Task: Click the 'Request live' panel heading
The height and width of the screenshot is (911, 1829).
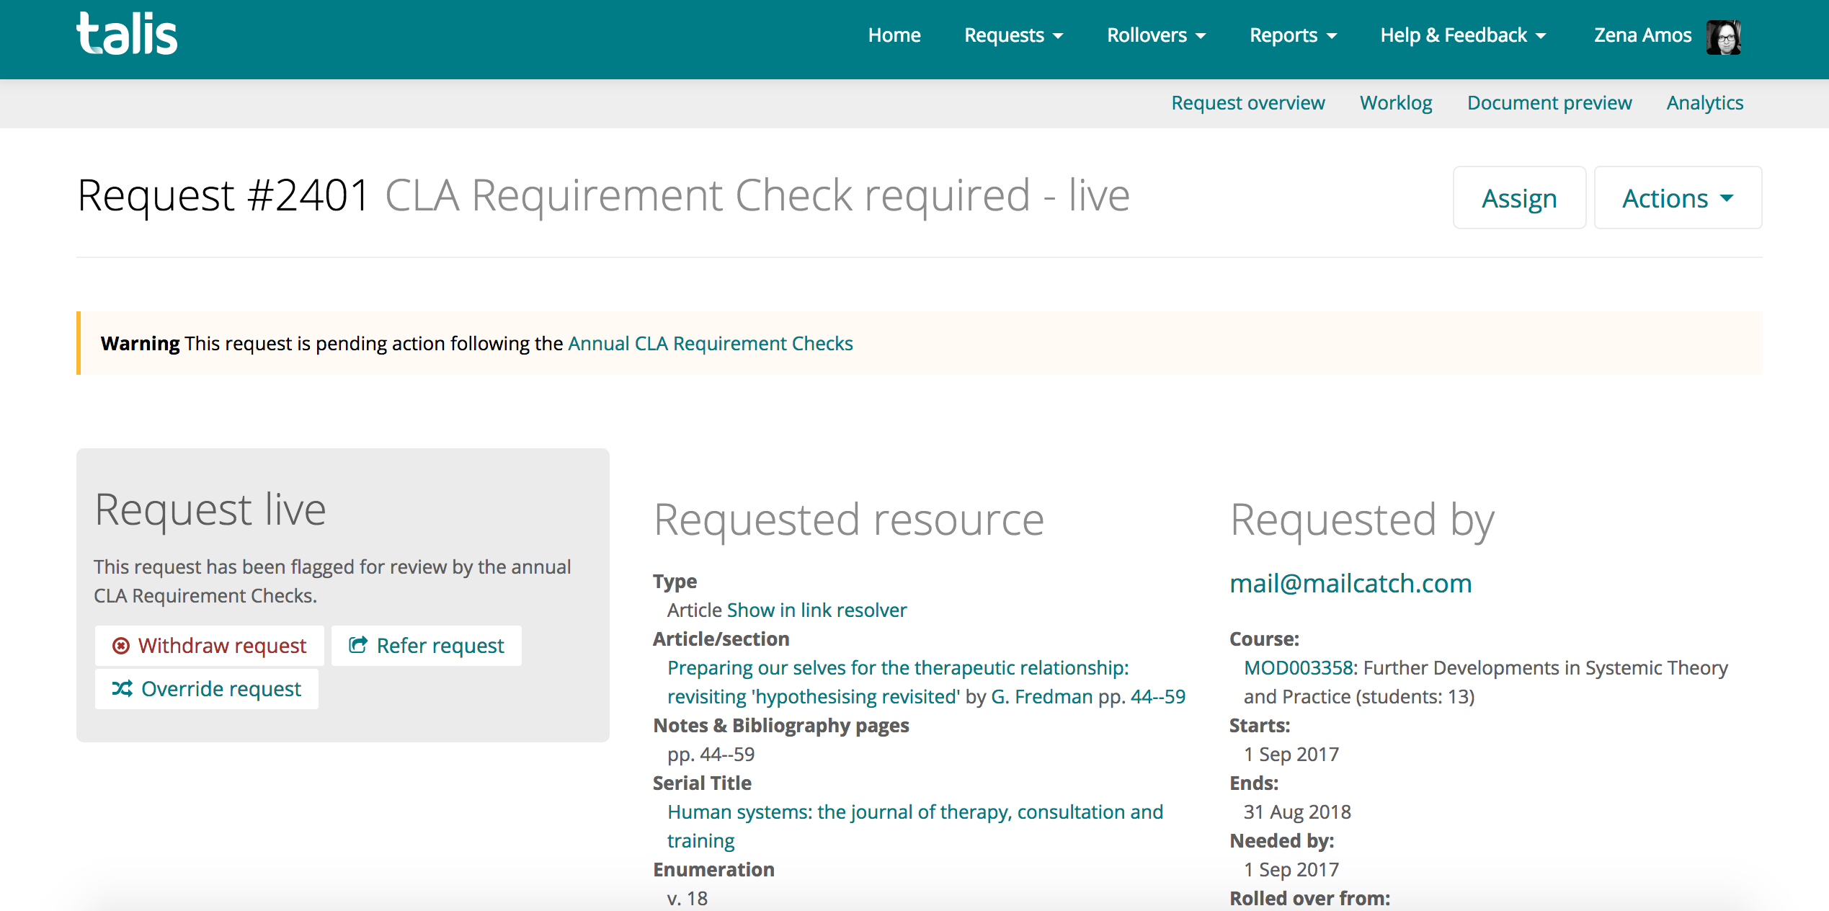Action: tap(210, 510)
